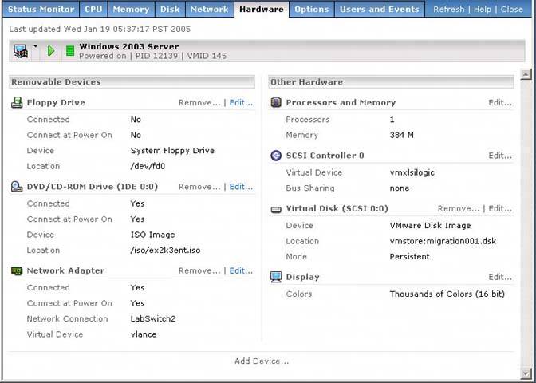Click the SCSI Controller 0 icon
The width and height of the screenshot is (536, 383).
pyautogui.click(x=276, y=156)
